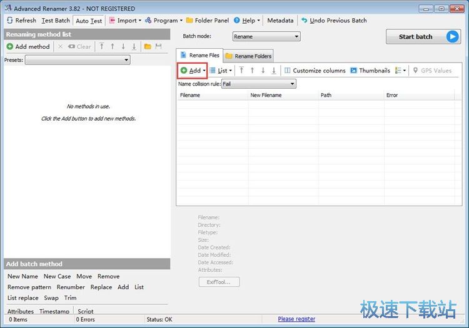The height and width of the screenshot is (328, 469).
Task: Add Renumber batch method
Action: [71, 287]
